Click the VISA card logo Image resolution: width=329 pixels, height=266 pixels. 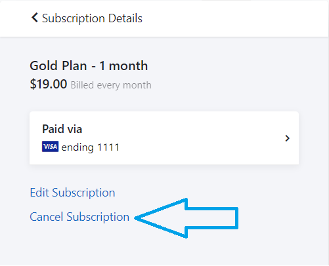click(x=50, y=147)
